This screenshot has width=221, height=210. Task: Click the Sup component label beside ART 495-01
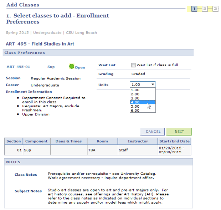[x=51, y=67]
